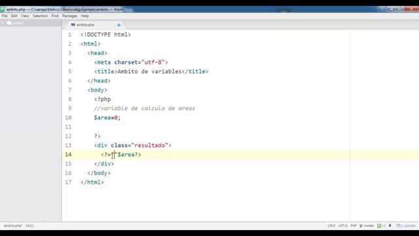The height and width of the screenshot is (236, 419).
Task: Click the "</body>" tag on line 16
Action: coord(99,173)
